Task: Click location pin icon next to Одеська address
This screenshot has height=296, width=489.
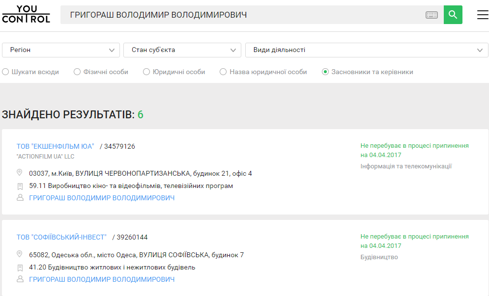Action: click(x=20, y=254)
